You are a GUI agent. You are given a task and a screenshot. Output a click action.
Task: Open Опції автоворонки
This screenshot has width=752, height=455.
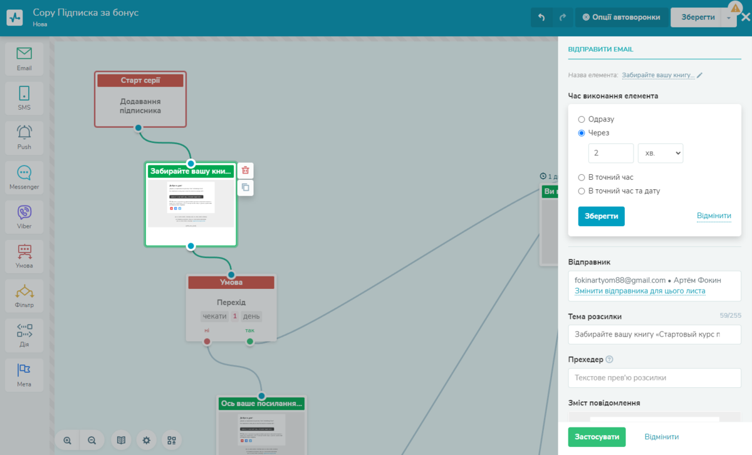pyautogui.click(x=621, y=18)
